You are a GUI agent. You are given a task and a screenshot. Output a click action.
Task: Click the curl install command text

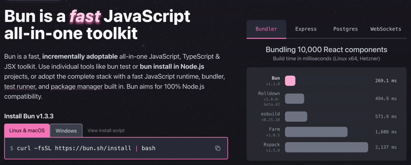[x=86, y=148]
